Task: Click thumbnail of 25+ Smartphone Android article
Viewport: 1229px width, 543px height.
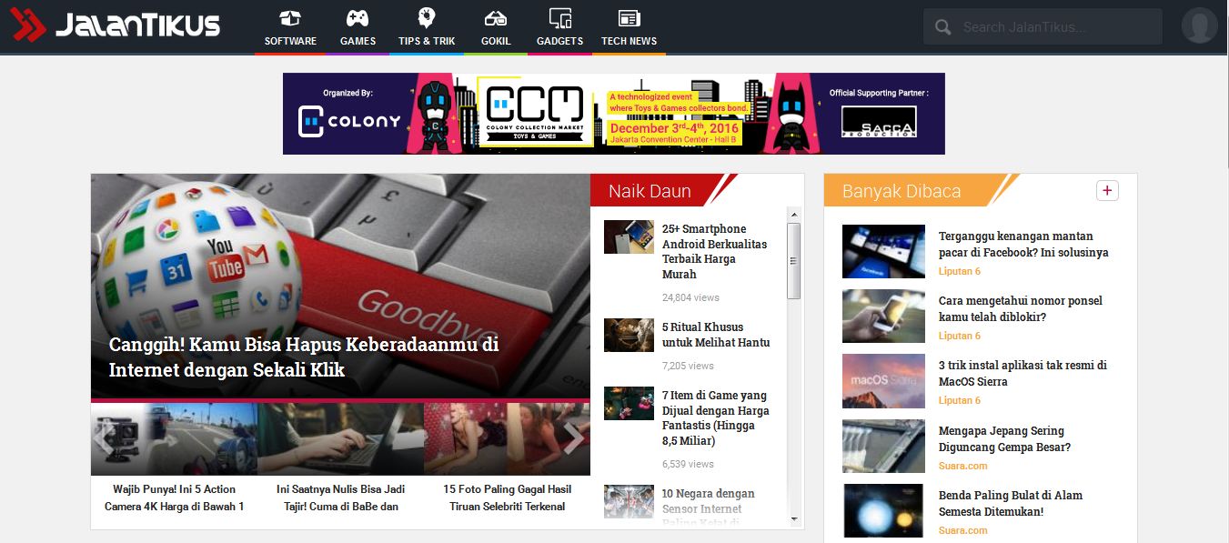Action: [x=629, y=236]
